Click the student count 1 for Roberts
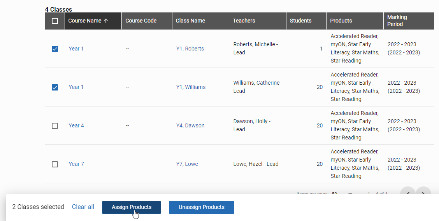This screenshot has width=439, height=221. 321,49
